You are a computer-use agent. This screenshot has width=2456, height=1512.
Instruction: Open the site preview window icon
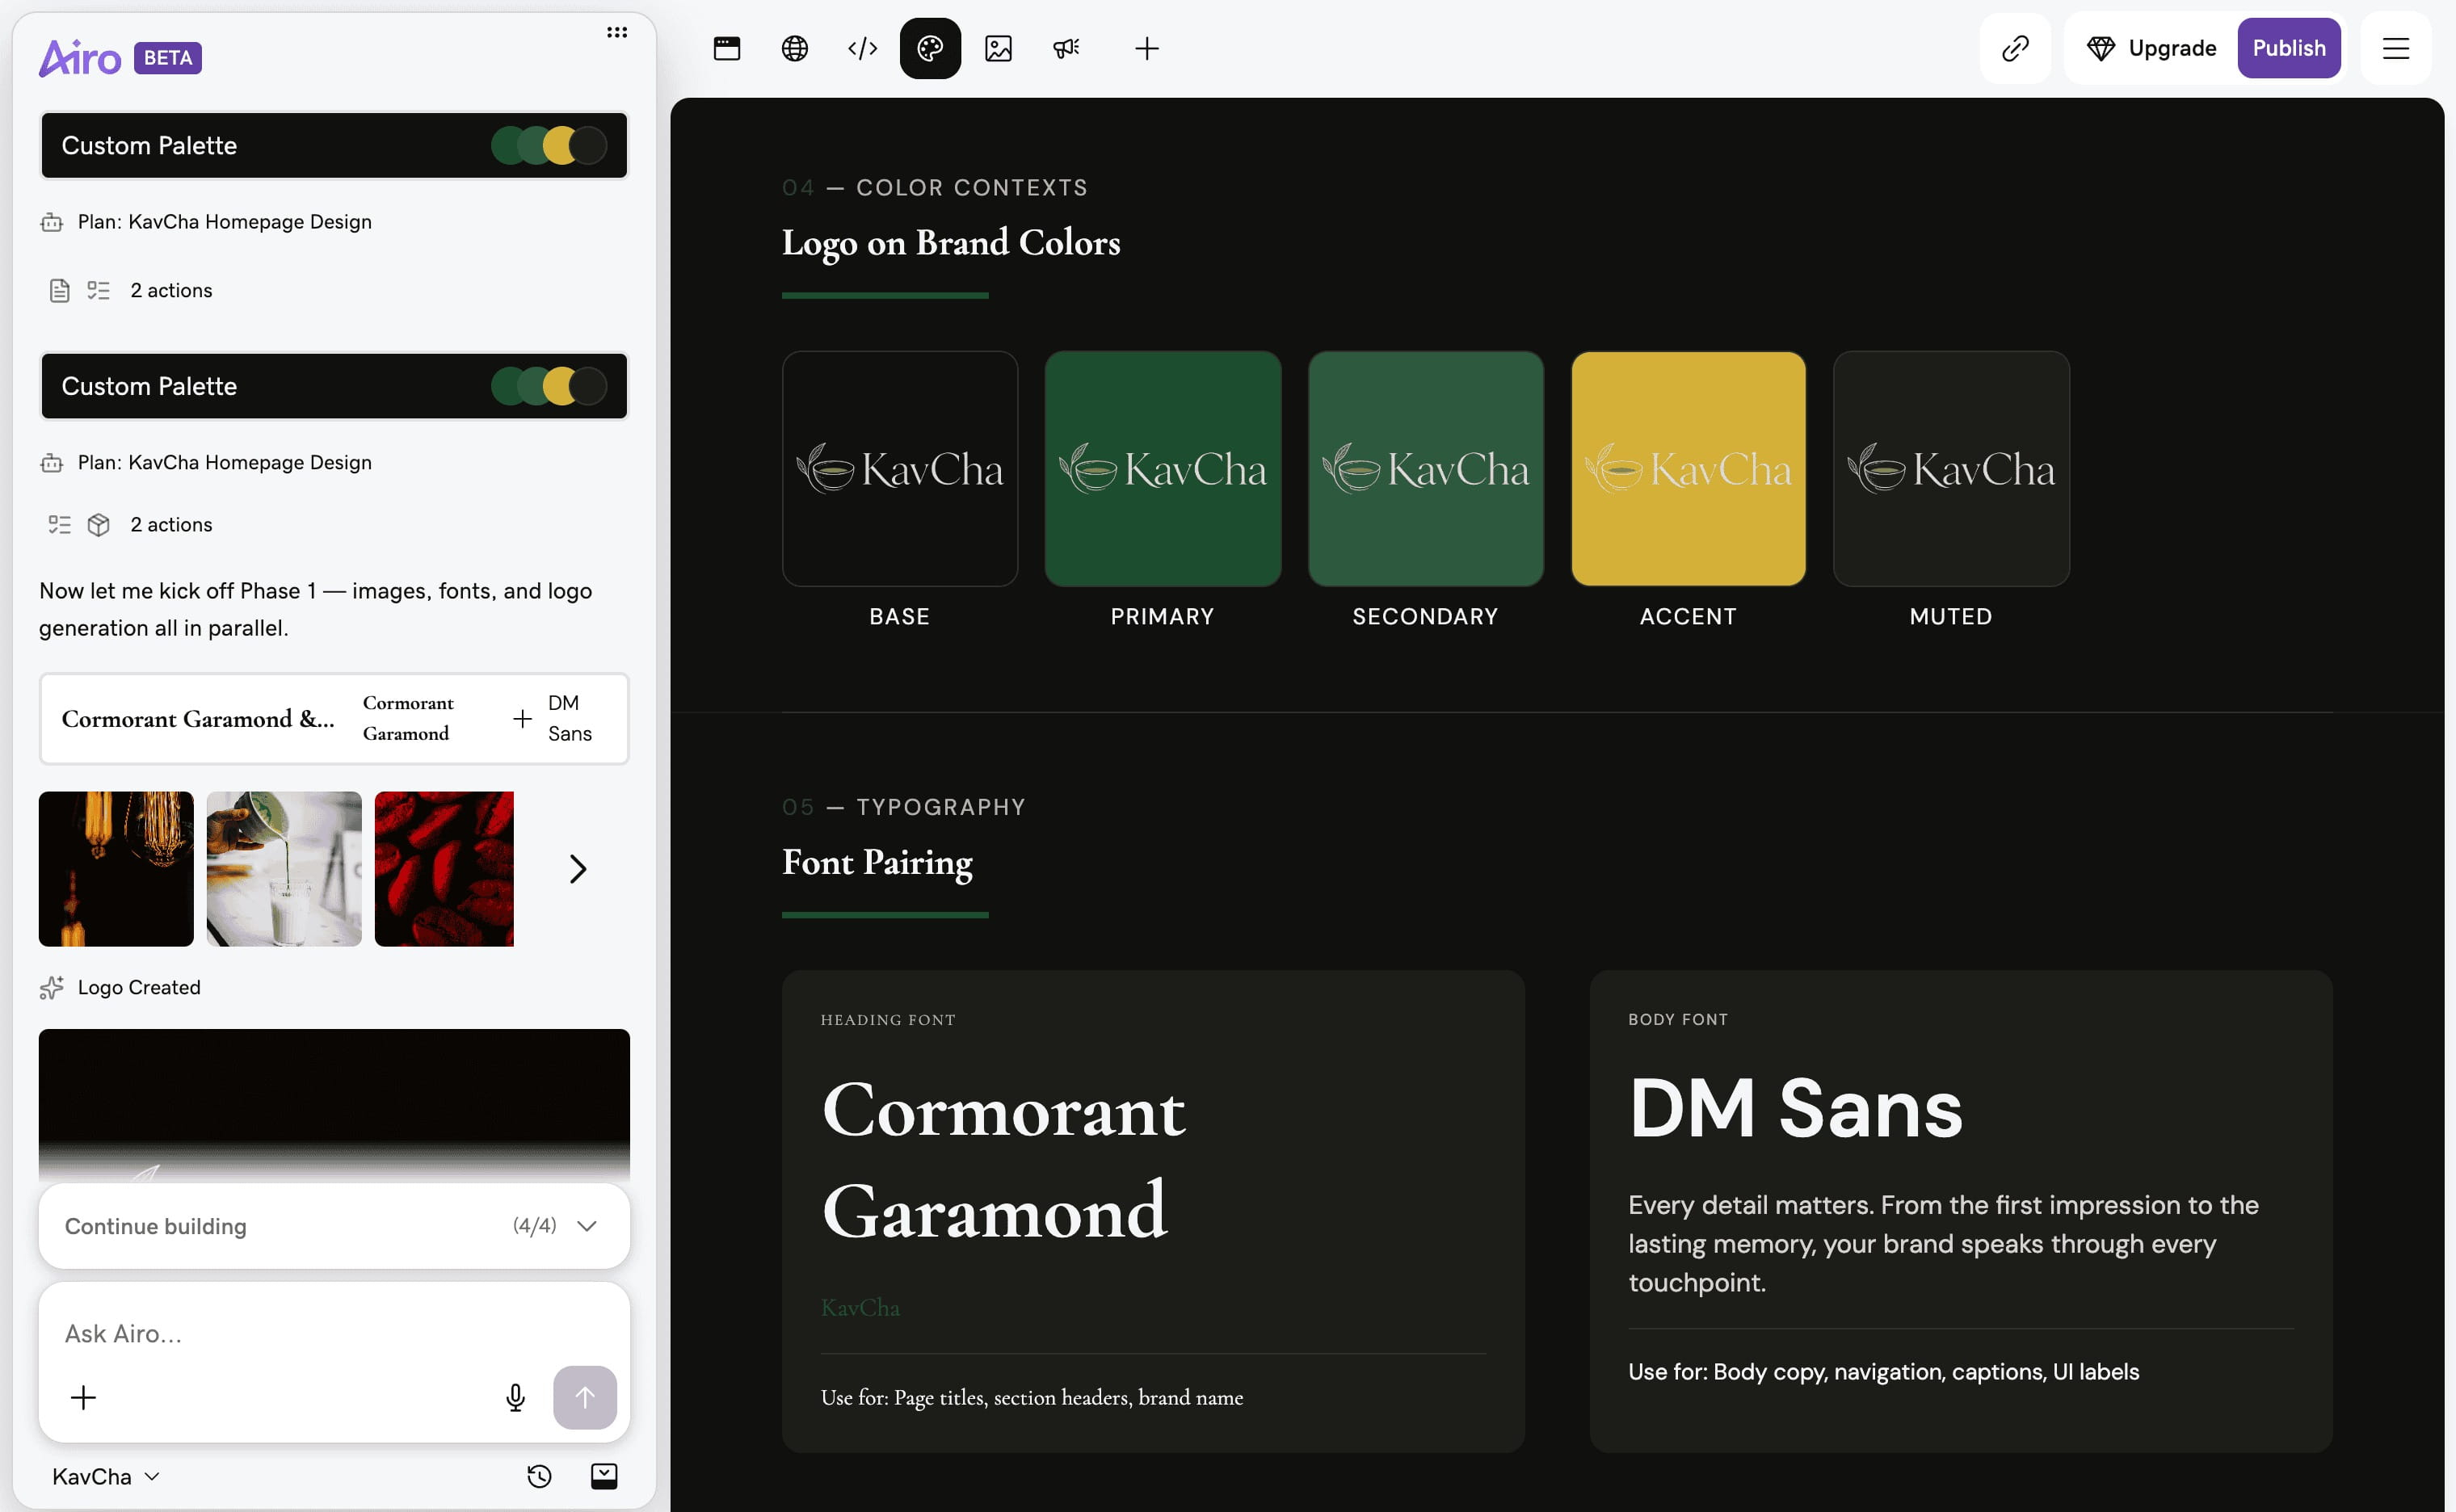click(x=727, y=48)
